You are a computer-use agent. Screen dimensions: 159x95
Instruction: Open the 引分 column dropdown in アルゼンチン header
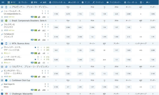click(x=68, y=7)
